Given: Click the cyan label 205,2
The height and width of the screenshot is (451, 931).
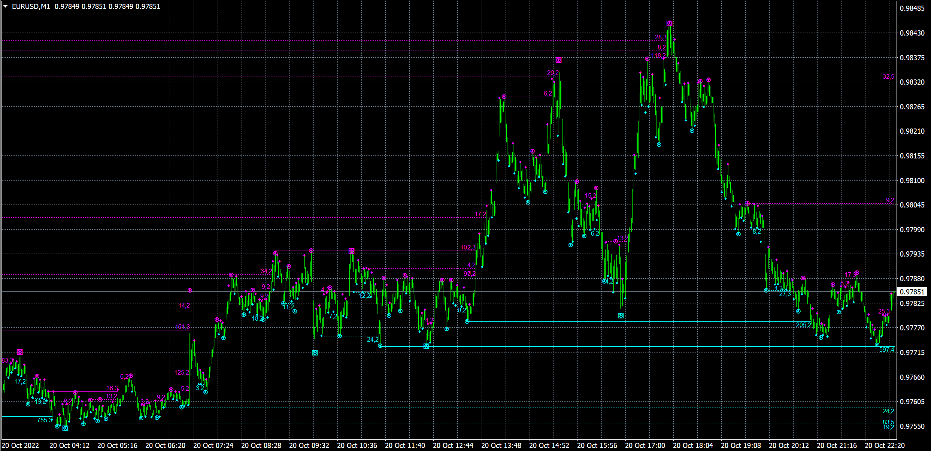Looking at the screenshot, I should pyautogui.click(x=803, y=325).
